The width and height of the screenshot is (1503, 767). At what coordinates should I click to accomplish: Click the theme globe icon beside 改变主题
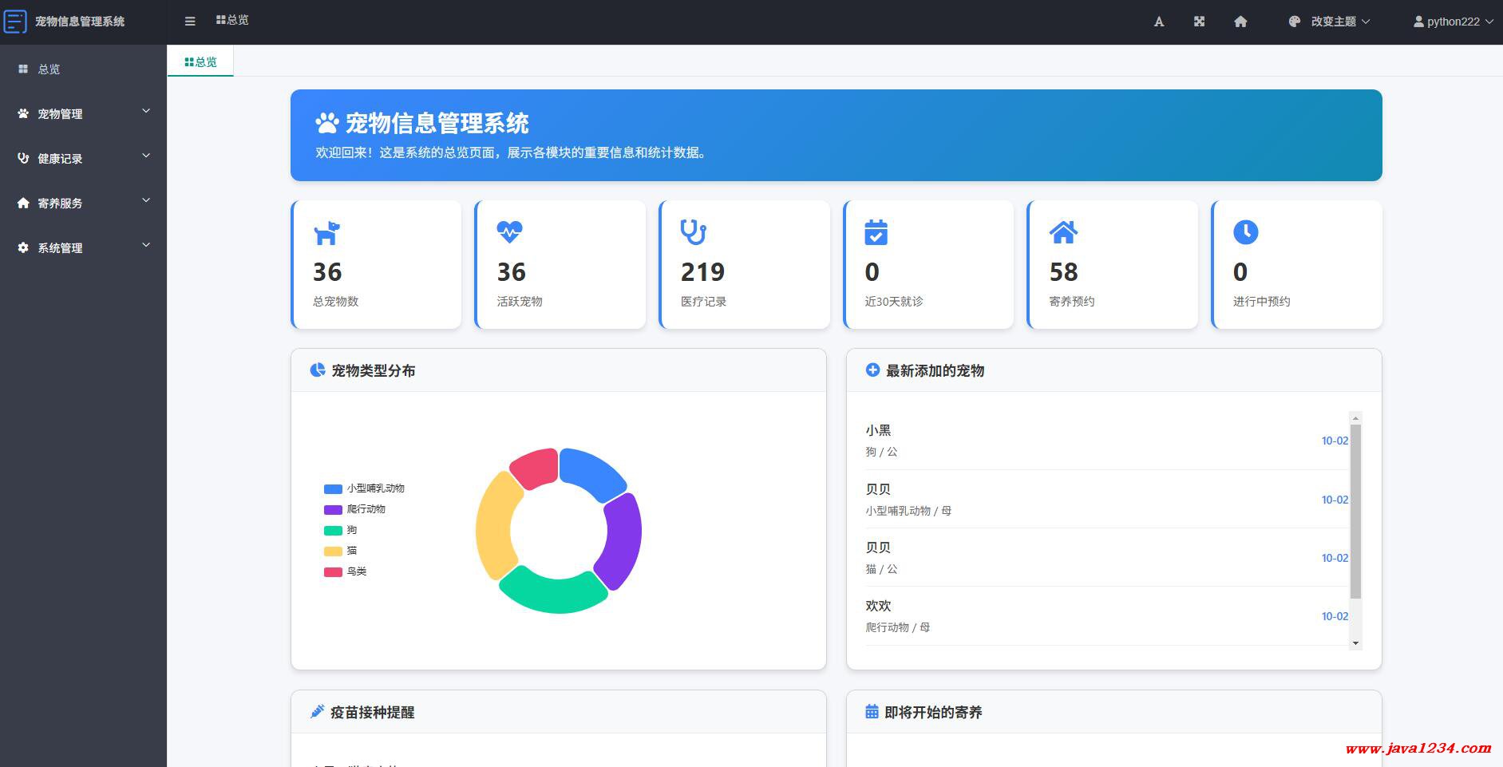pos(1295,22)
